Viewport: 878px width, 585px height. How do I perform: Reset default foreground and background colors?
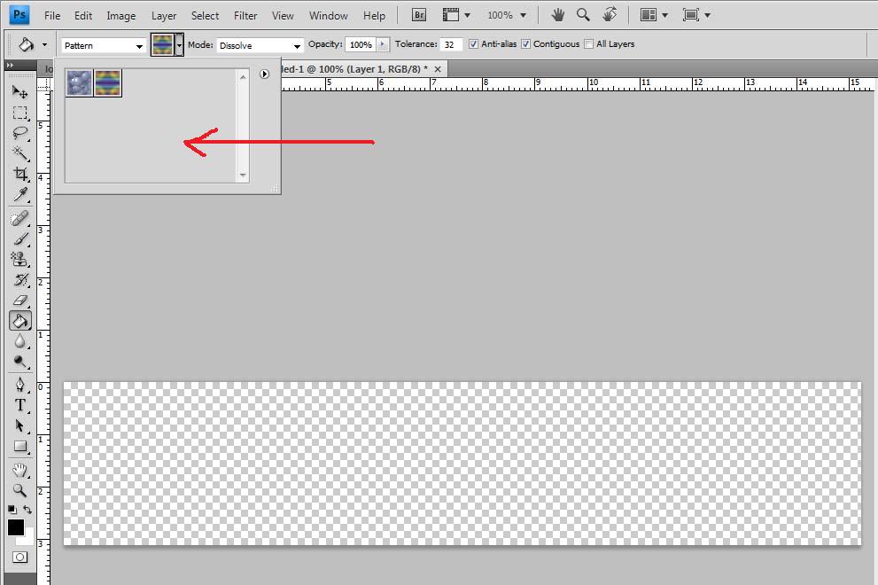tap(12, 510)
